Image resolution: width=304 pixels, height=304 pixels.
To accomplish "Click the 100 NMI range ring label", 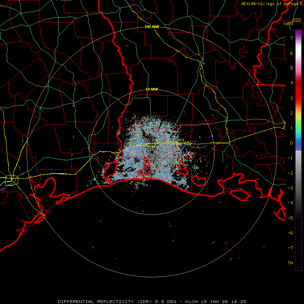I will tap(152, 27).
